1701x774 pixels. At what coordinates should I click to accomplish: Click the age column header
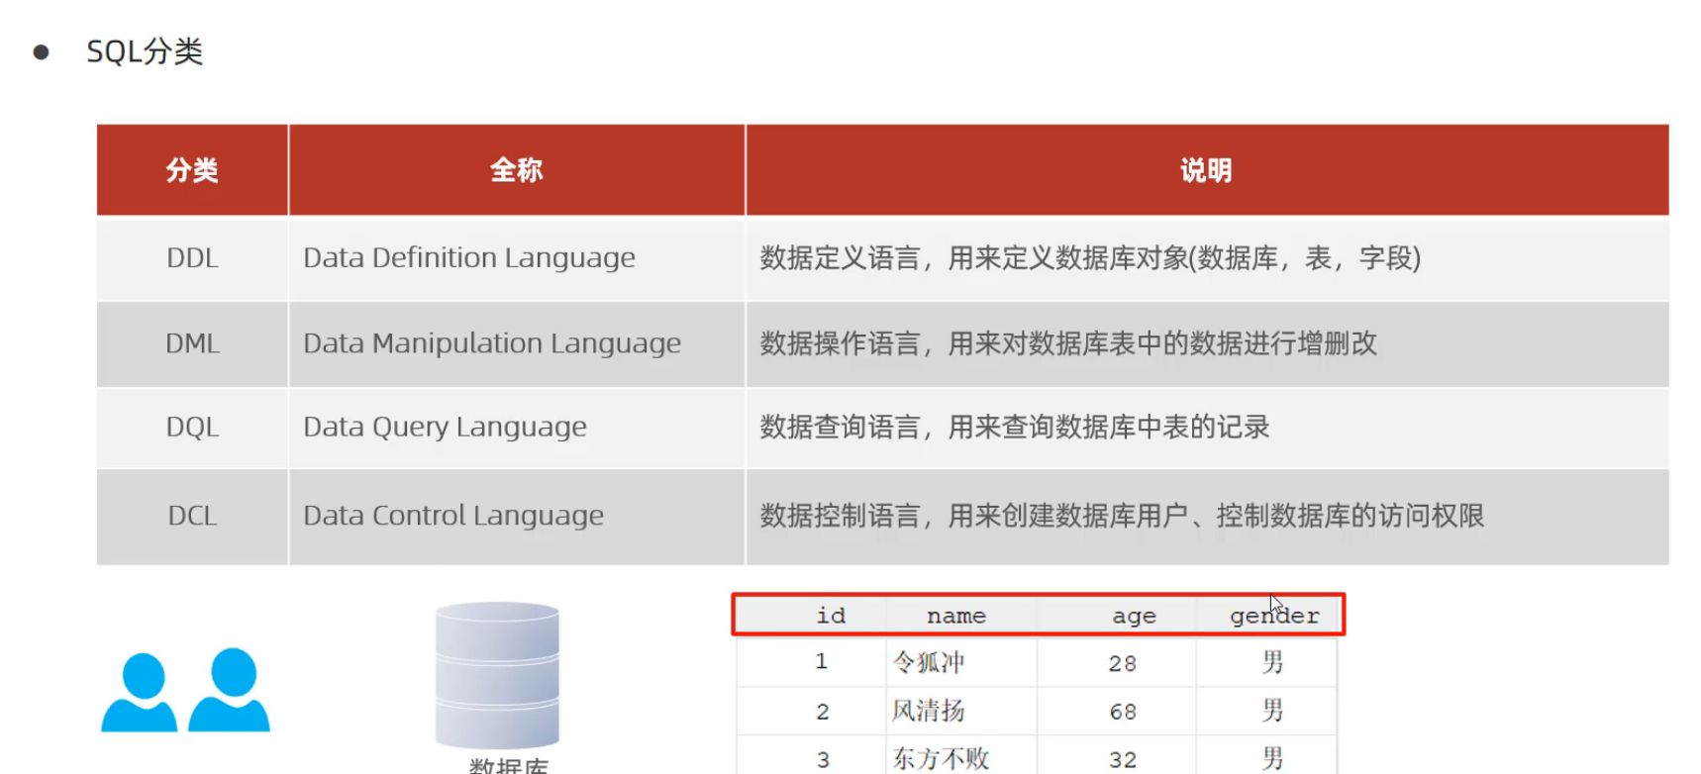(1134, 617)
